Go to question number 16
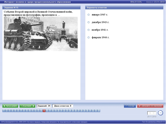This screenshot has width=166, height=124. point(47,111)
